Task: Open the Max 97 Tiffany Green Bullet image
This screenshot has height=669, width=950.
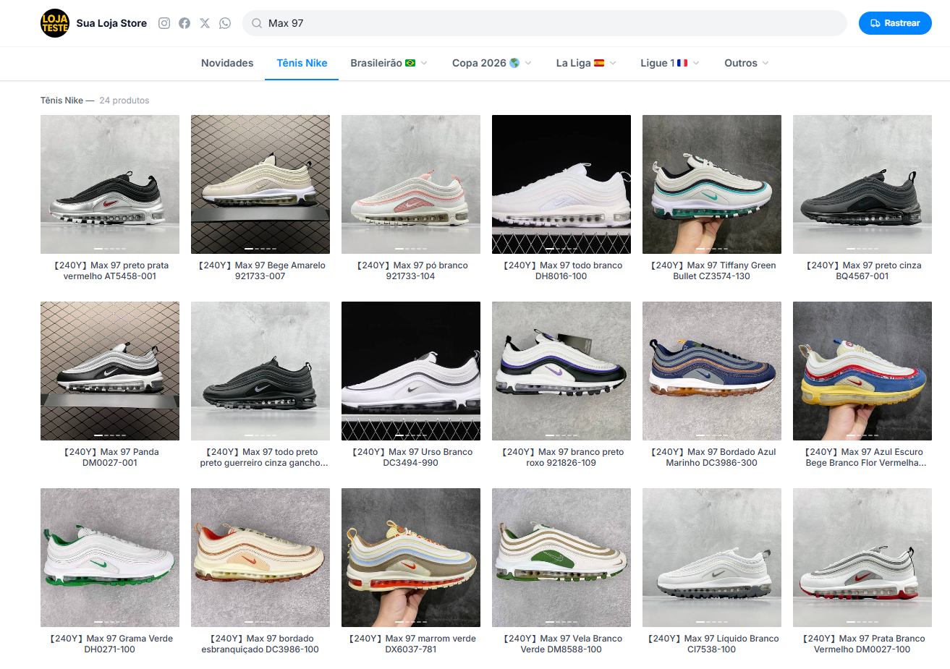Action: point(712,184)
